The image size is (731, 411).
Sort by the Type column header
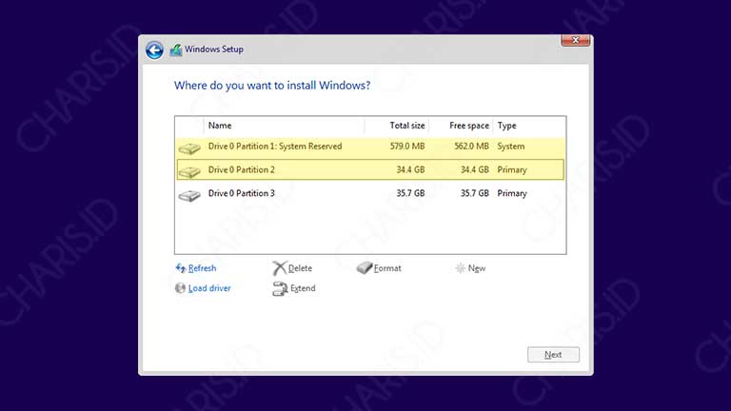(x=529, y=126)
